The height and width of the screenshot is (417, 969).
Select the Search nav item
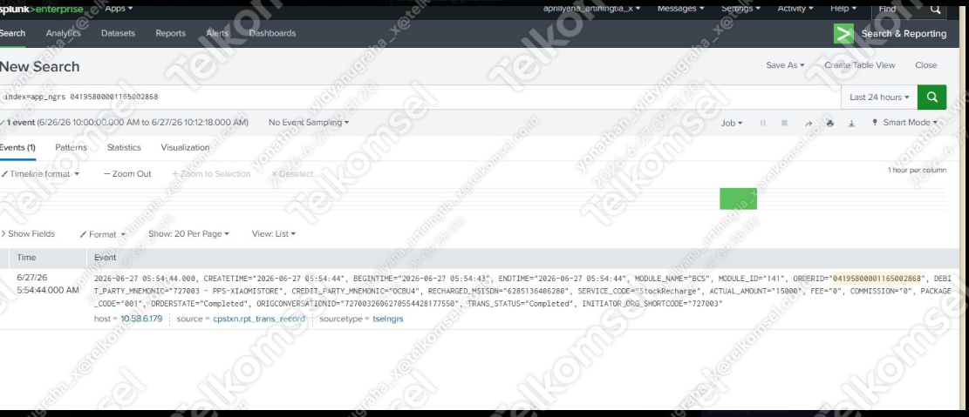point(12,33)
